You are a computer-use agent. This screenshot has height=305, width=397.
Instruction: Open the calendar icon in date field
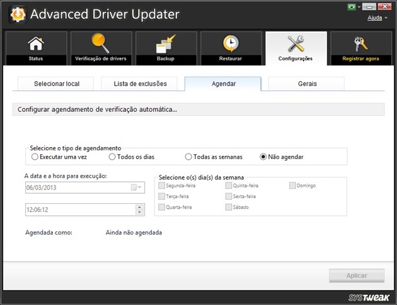pos(134,187)
